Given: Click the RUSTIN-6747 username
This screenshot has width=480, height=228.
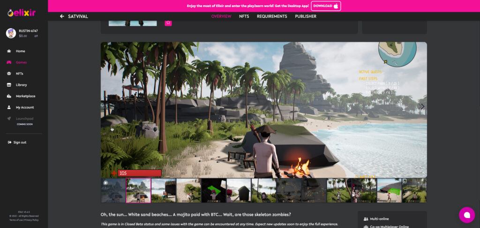Looking at the screenshot, I should point(28,31).
